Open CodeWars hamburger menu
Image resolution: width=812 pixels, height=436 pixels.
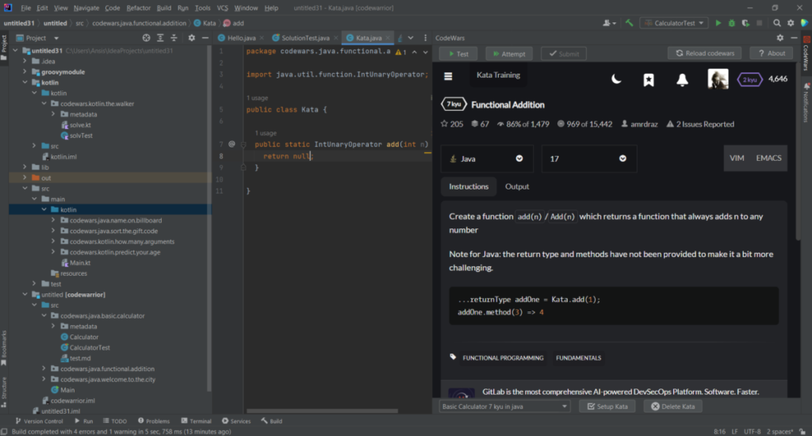tap(449, 76)
